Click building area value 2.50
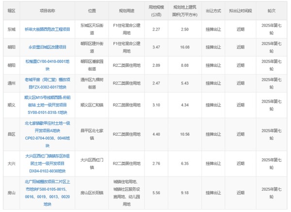 [x=185, y=29]
